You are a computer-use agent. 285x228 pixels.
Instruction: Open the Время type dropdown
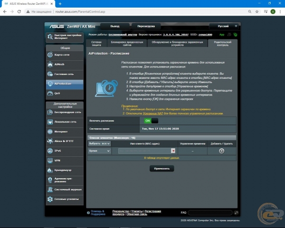(x=99, y=151)
